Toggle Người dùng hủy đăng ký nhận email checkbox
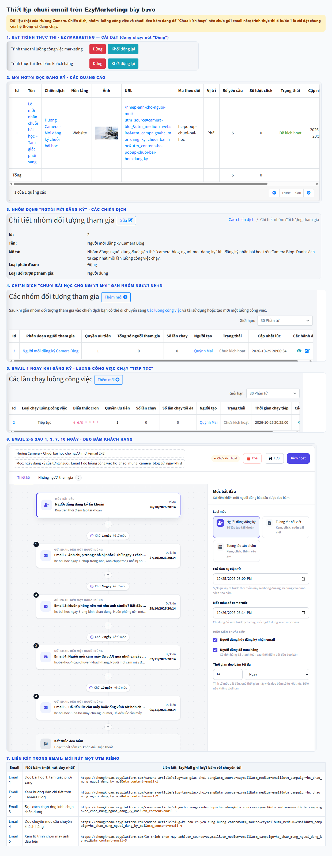Image resolution: width=332 pixels, height=856 pixels. pos(215,640)
